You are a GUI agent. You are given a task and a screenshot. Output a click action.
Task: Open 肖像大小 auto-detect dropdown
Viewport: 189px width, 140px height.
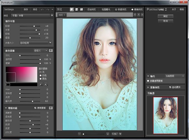tap(36, 43)
